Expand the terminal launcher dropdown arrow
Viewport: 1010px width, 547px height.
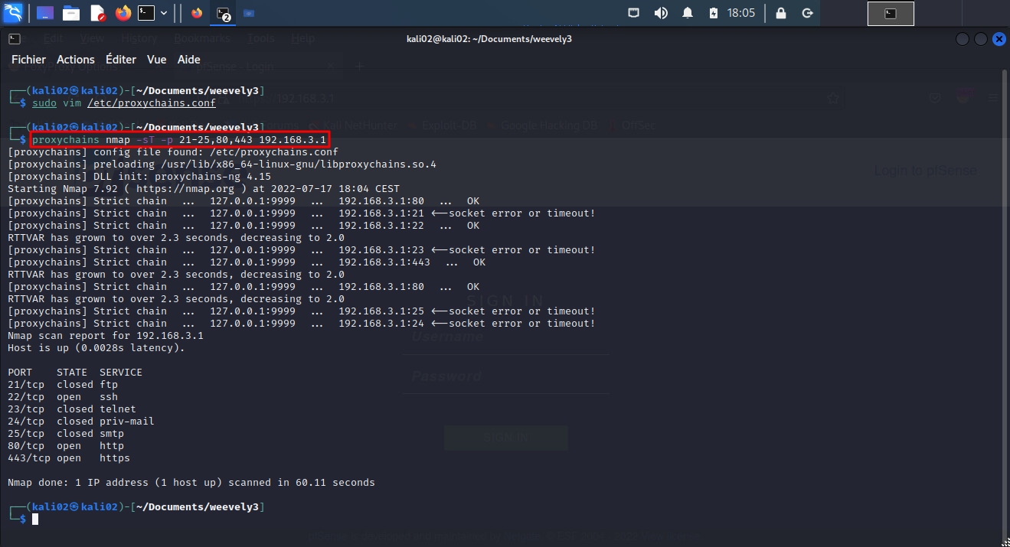click(164, 13)
